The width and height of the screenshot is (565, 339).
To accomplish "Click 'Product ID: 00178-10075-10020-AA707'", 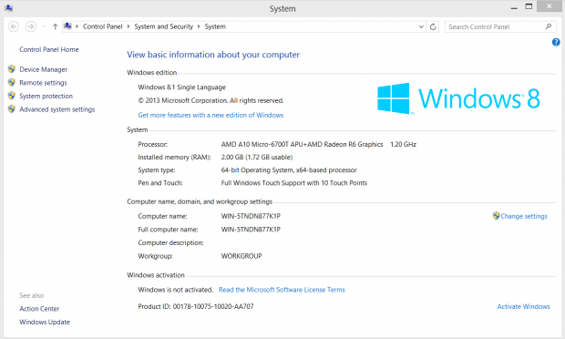I will click(196, 306).
